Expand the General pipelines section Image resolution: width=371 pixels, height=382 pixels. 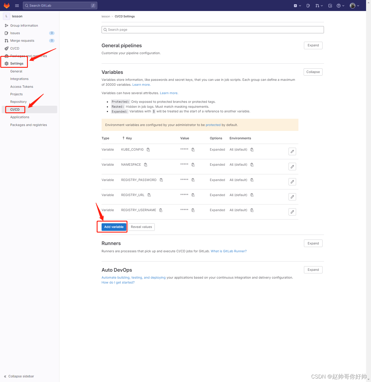(x=313, y=45)
